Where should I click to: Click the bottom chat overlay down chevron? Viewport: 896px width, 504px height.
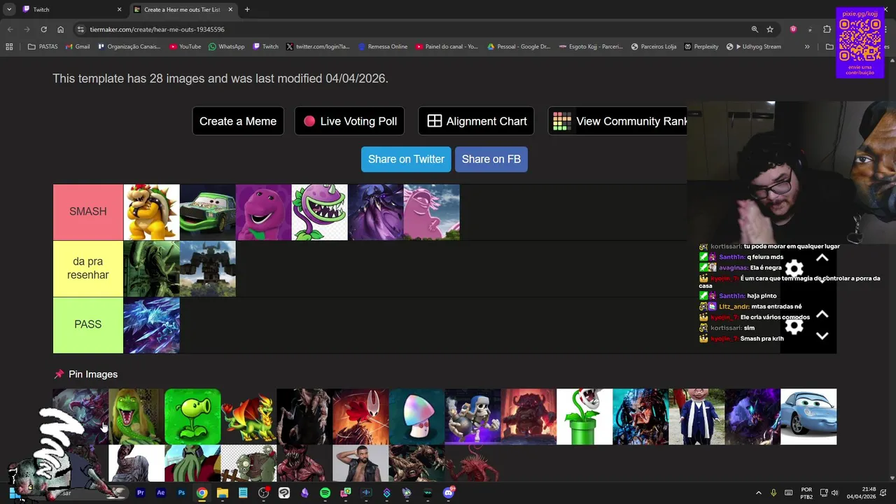[822, 336]
